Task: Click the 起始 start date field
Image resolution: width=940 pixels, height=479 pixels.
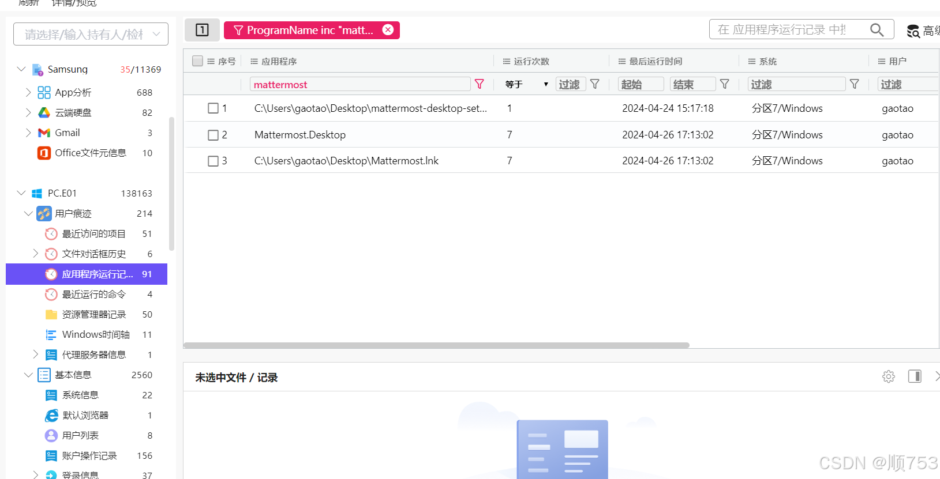Action: pos(641,84)
